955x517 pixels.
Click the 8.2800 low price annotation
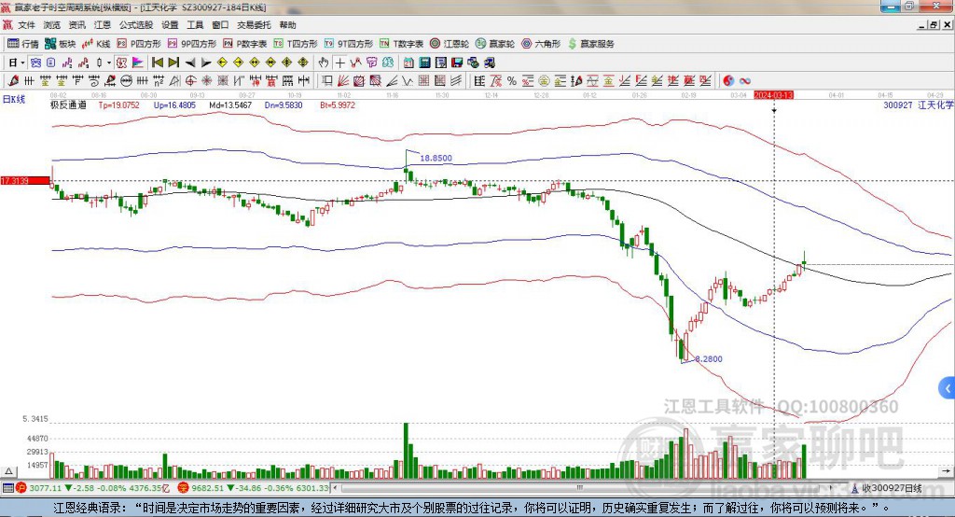(709, 359)
